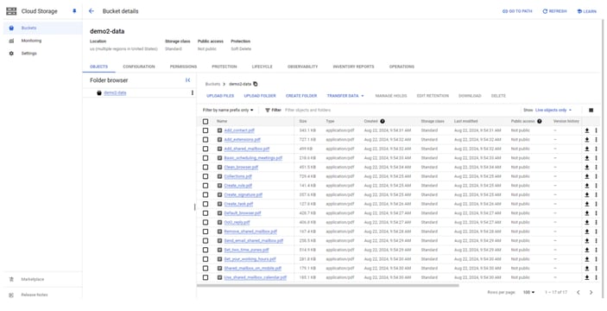The height and width of the screenshot is (311, 607).
Task: Open more actions for Shared_mailbox_on_mobile.pdf
Action: [596, 269]
